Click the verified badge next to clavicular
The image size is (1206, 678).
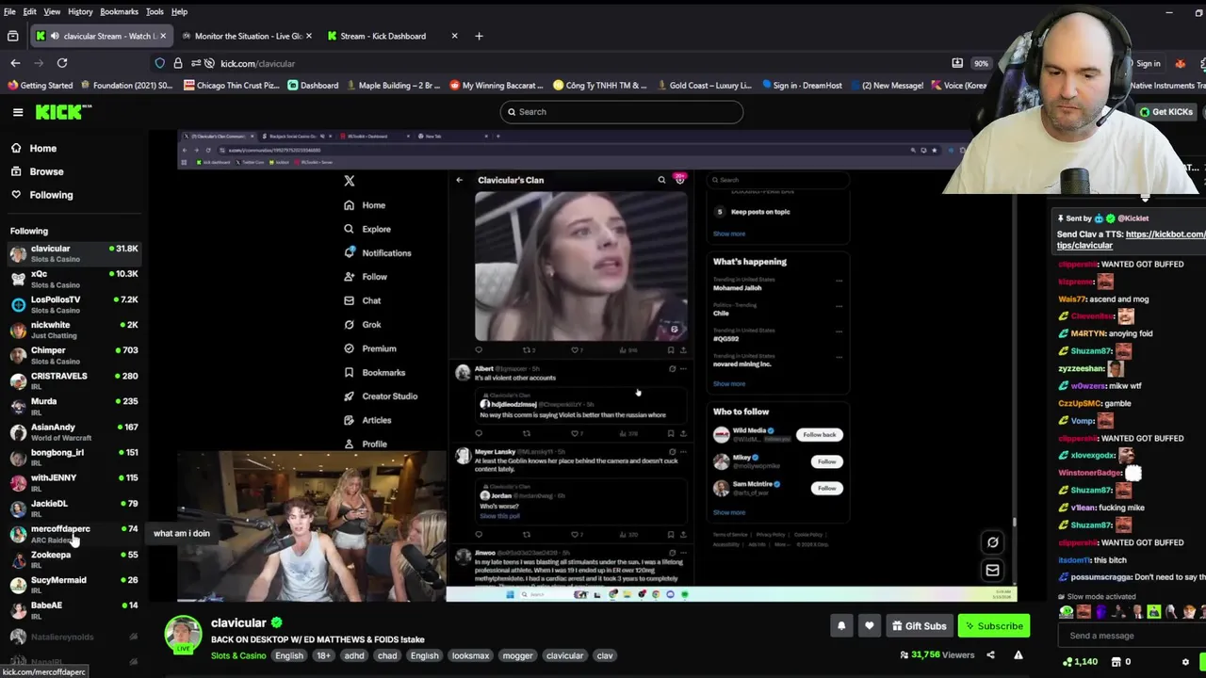point(276,622)
